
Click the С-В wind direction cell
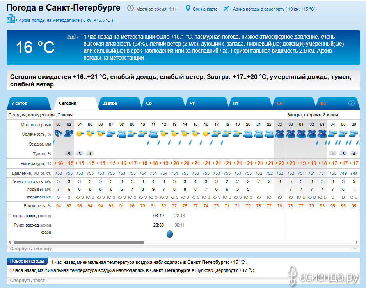(x=354, y=197)
